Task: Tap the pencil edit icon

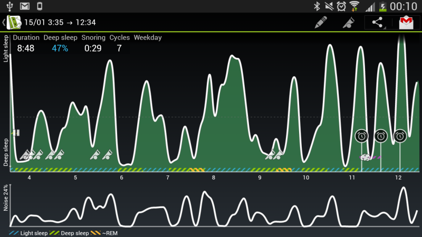Action: (320, 22)
